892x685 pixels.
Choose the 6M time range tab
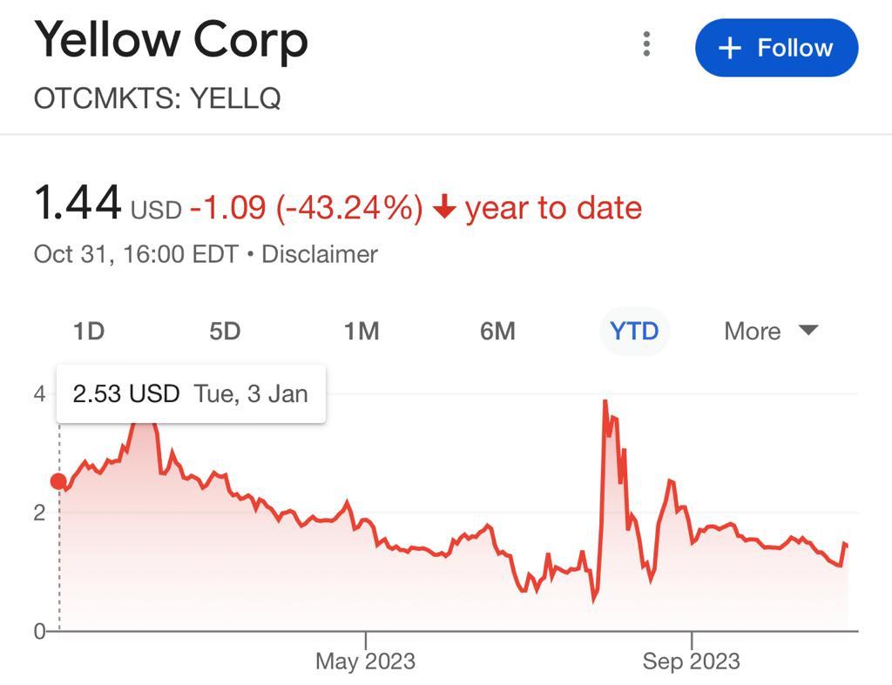pos(497,331)
